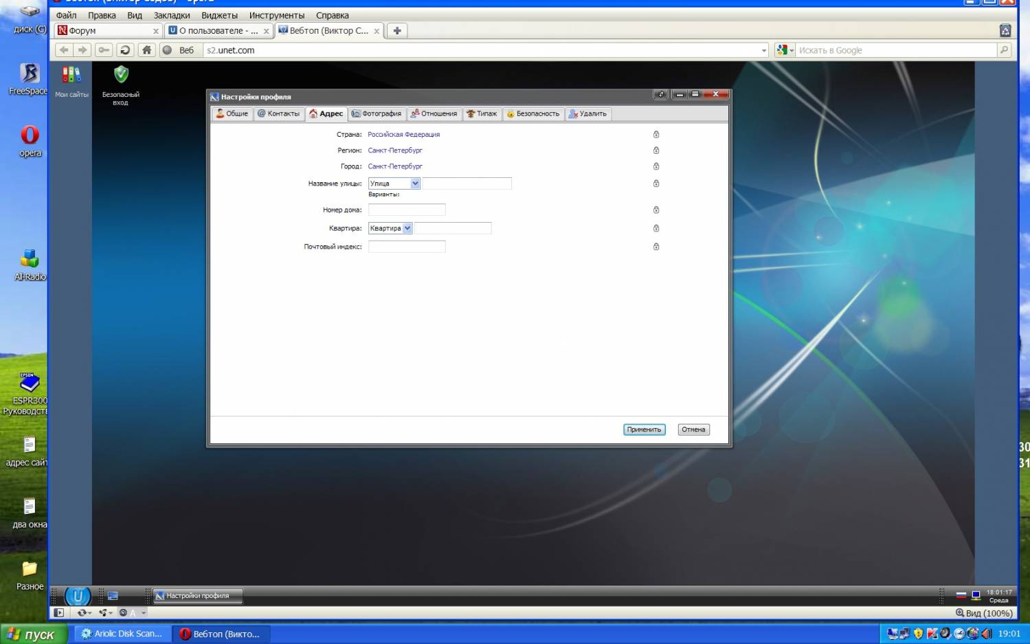Toggle the privacy lock for Почтовый индекс
Viewport: 1030px width, 644px height.
click(x=656, y=247)
